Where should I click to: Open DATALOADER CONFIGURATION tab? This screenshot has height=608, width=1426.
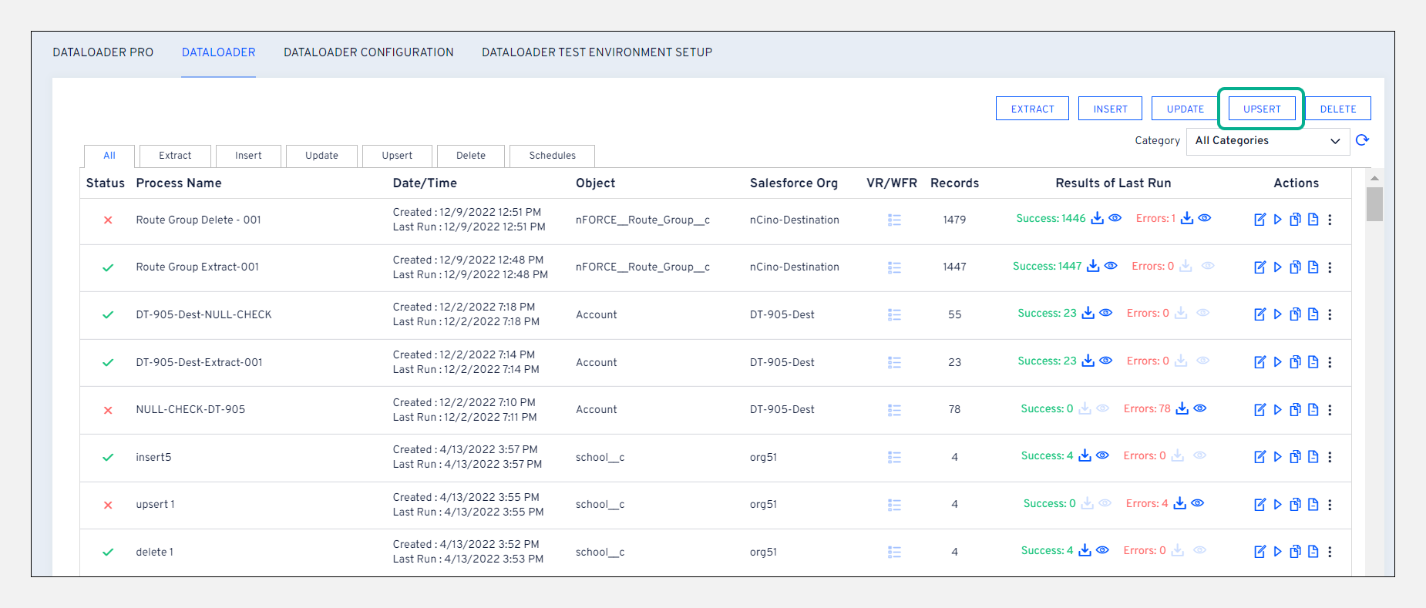tap(368, 52)
